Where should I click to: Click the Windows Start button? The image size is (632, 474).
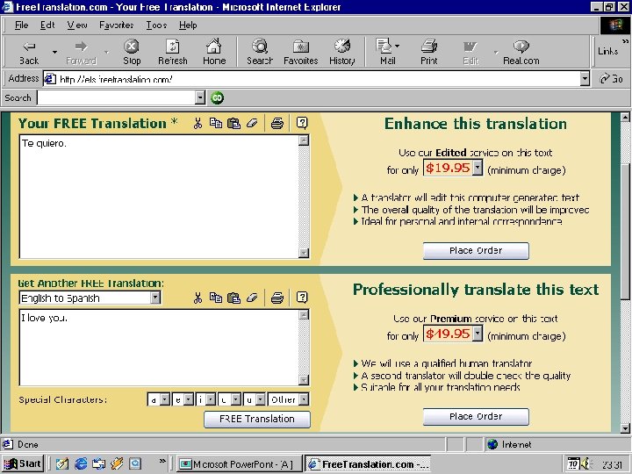click(23, 464)
